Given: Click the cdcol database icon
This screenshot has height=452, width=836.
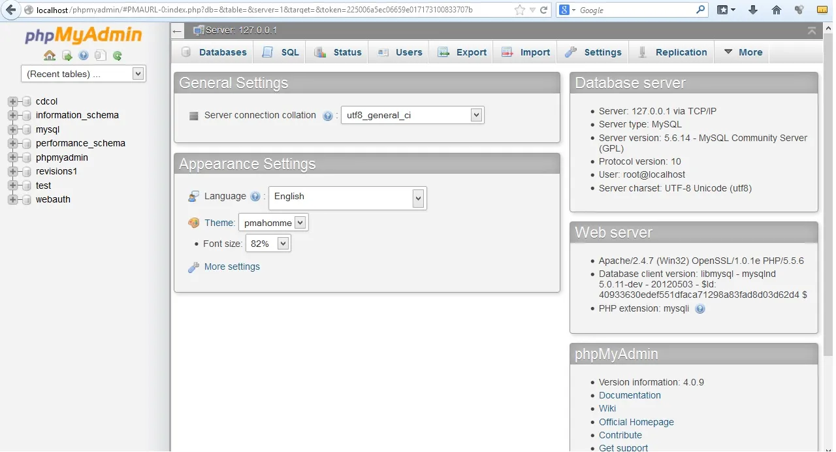Looking at the screenshot, I should pyautogui.click(x=27, y=102).
